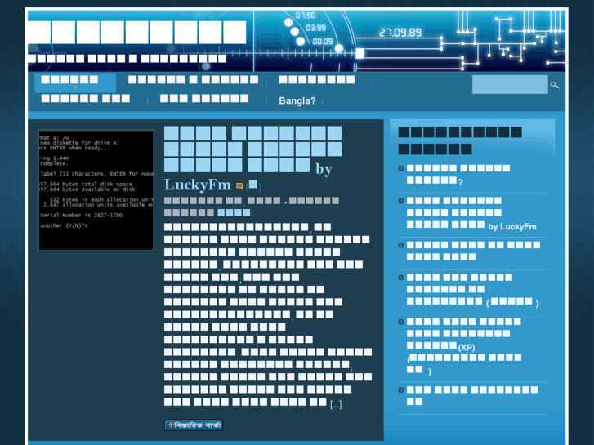
Task: Open the "Bangla?" menu item
Action: coord(297,101)
